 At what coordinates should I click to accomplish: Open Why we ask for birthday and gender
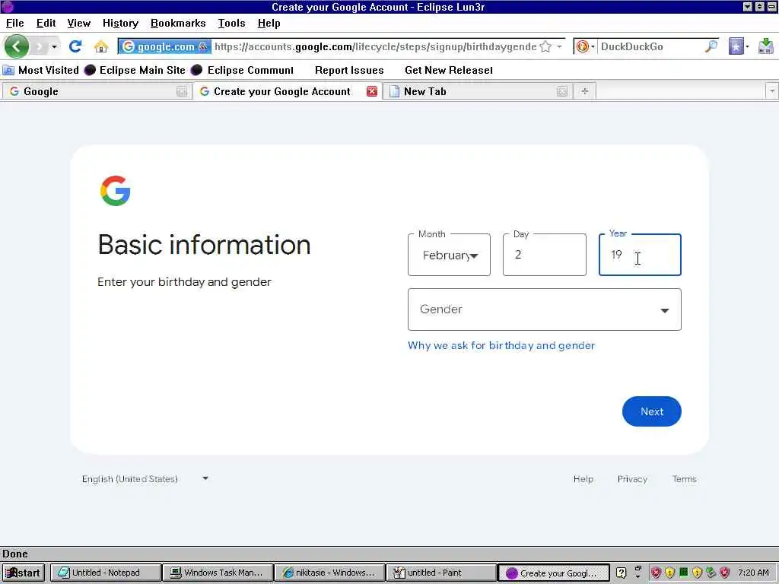point(501,346)
